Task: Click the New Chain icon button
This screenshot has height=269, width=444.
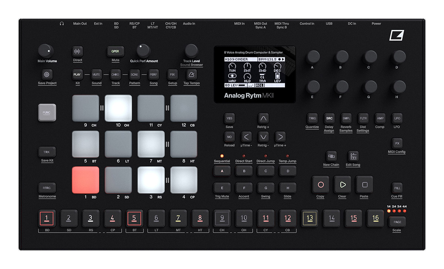Action: pyautogui.click(x=331, y=156)
